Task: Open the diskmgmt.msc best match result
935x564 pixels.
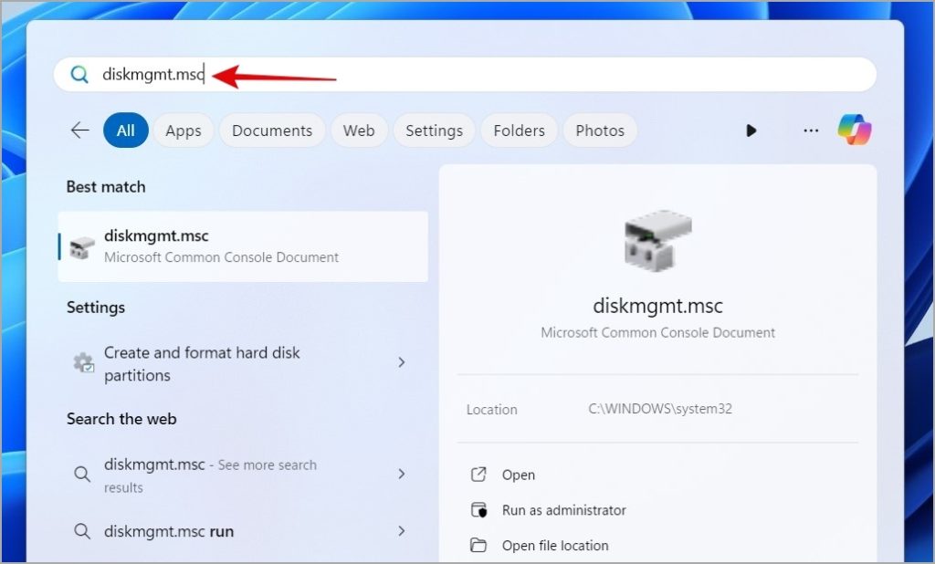Action: click(243, 246)
